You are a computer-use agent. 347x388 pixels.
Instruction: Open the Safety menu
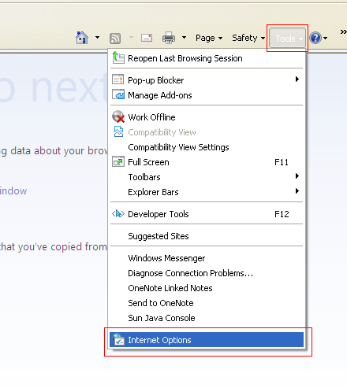[248, 38]
